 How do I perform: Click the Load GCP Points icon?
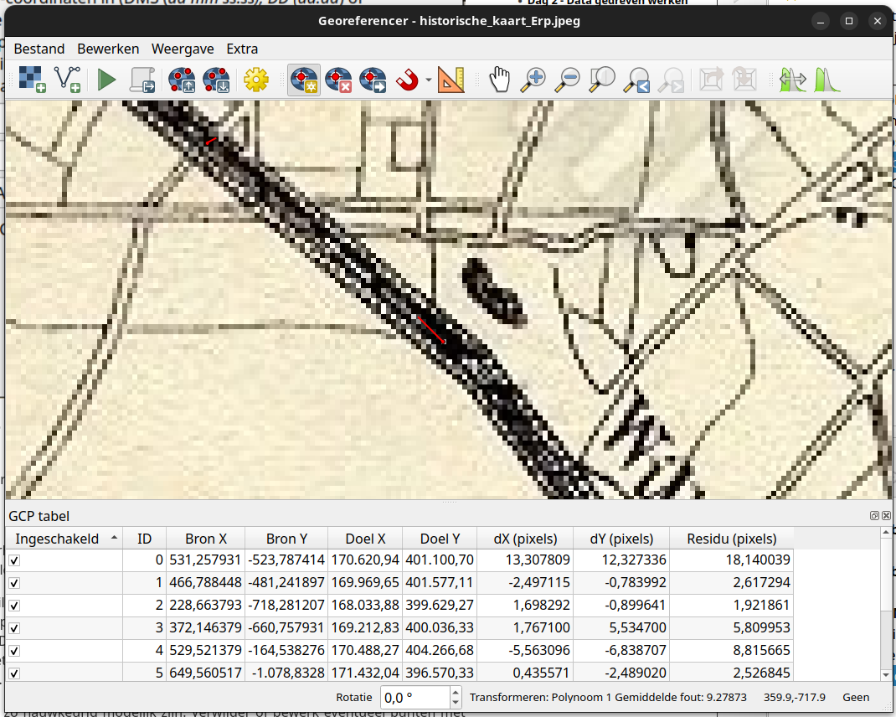[x=182, y=80]
